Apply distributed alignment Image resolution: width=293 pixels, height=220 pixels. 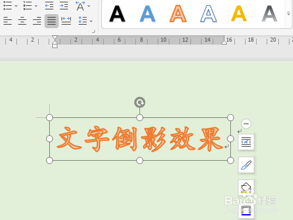tap(66, 21)
